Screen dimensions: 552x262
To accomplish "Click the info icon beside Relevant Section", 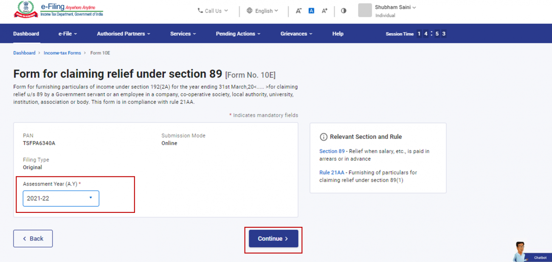I will 323,137.
